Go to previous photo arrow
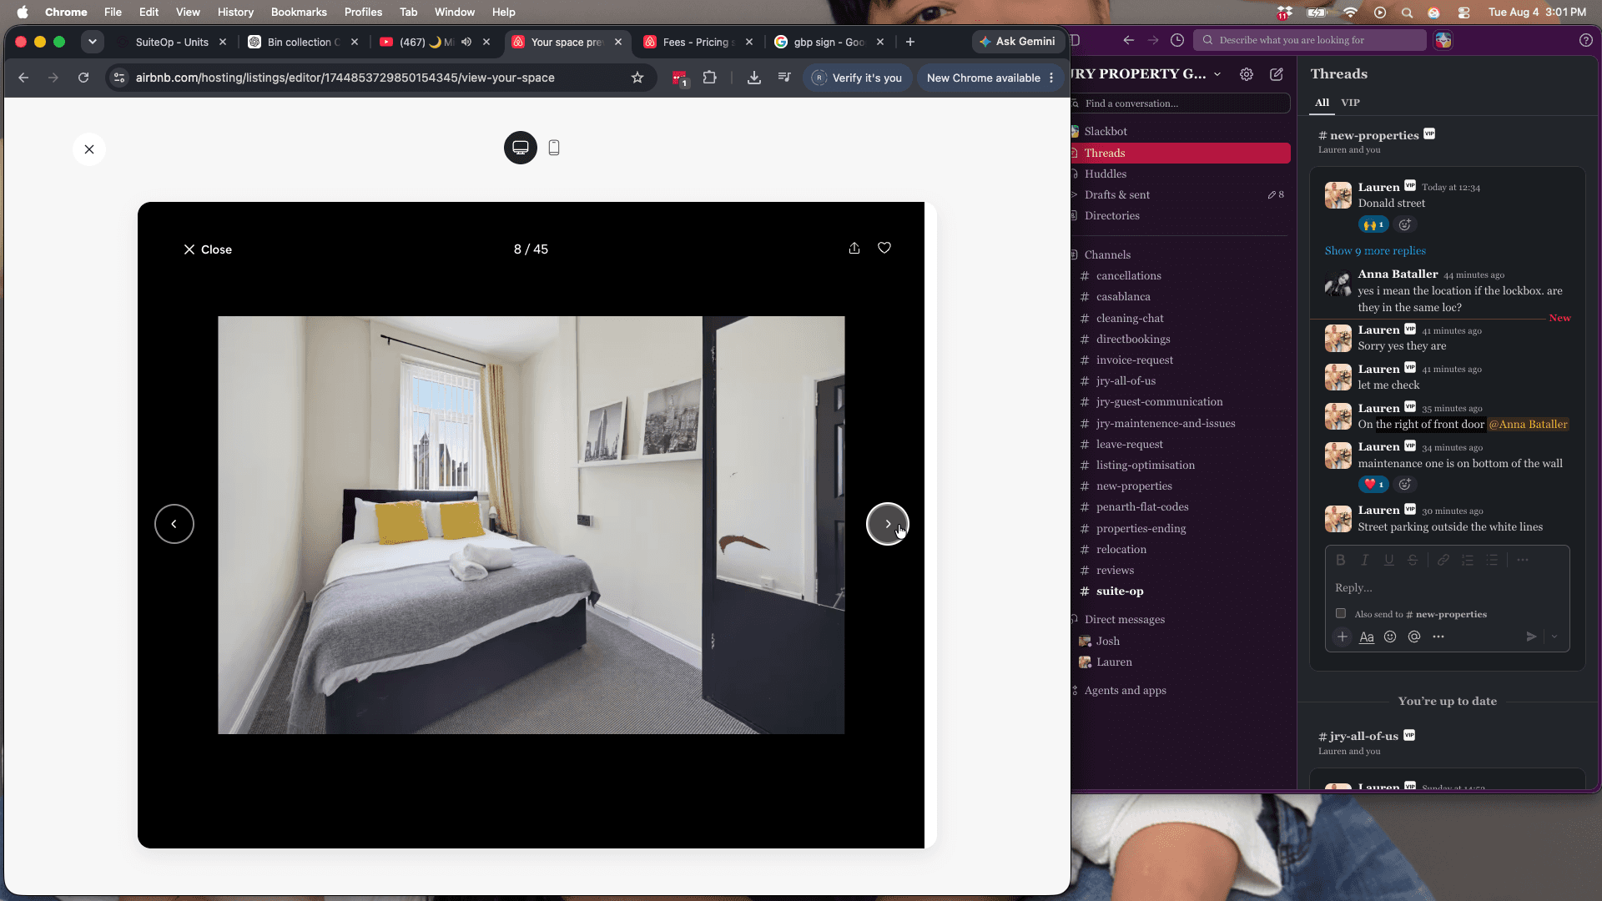This screenshot has height=901, width=1602. pyautogui.click(x=174, y=524)
